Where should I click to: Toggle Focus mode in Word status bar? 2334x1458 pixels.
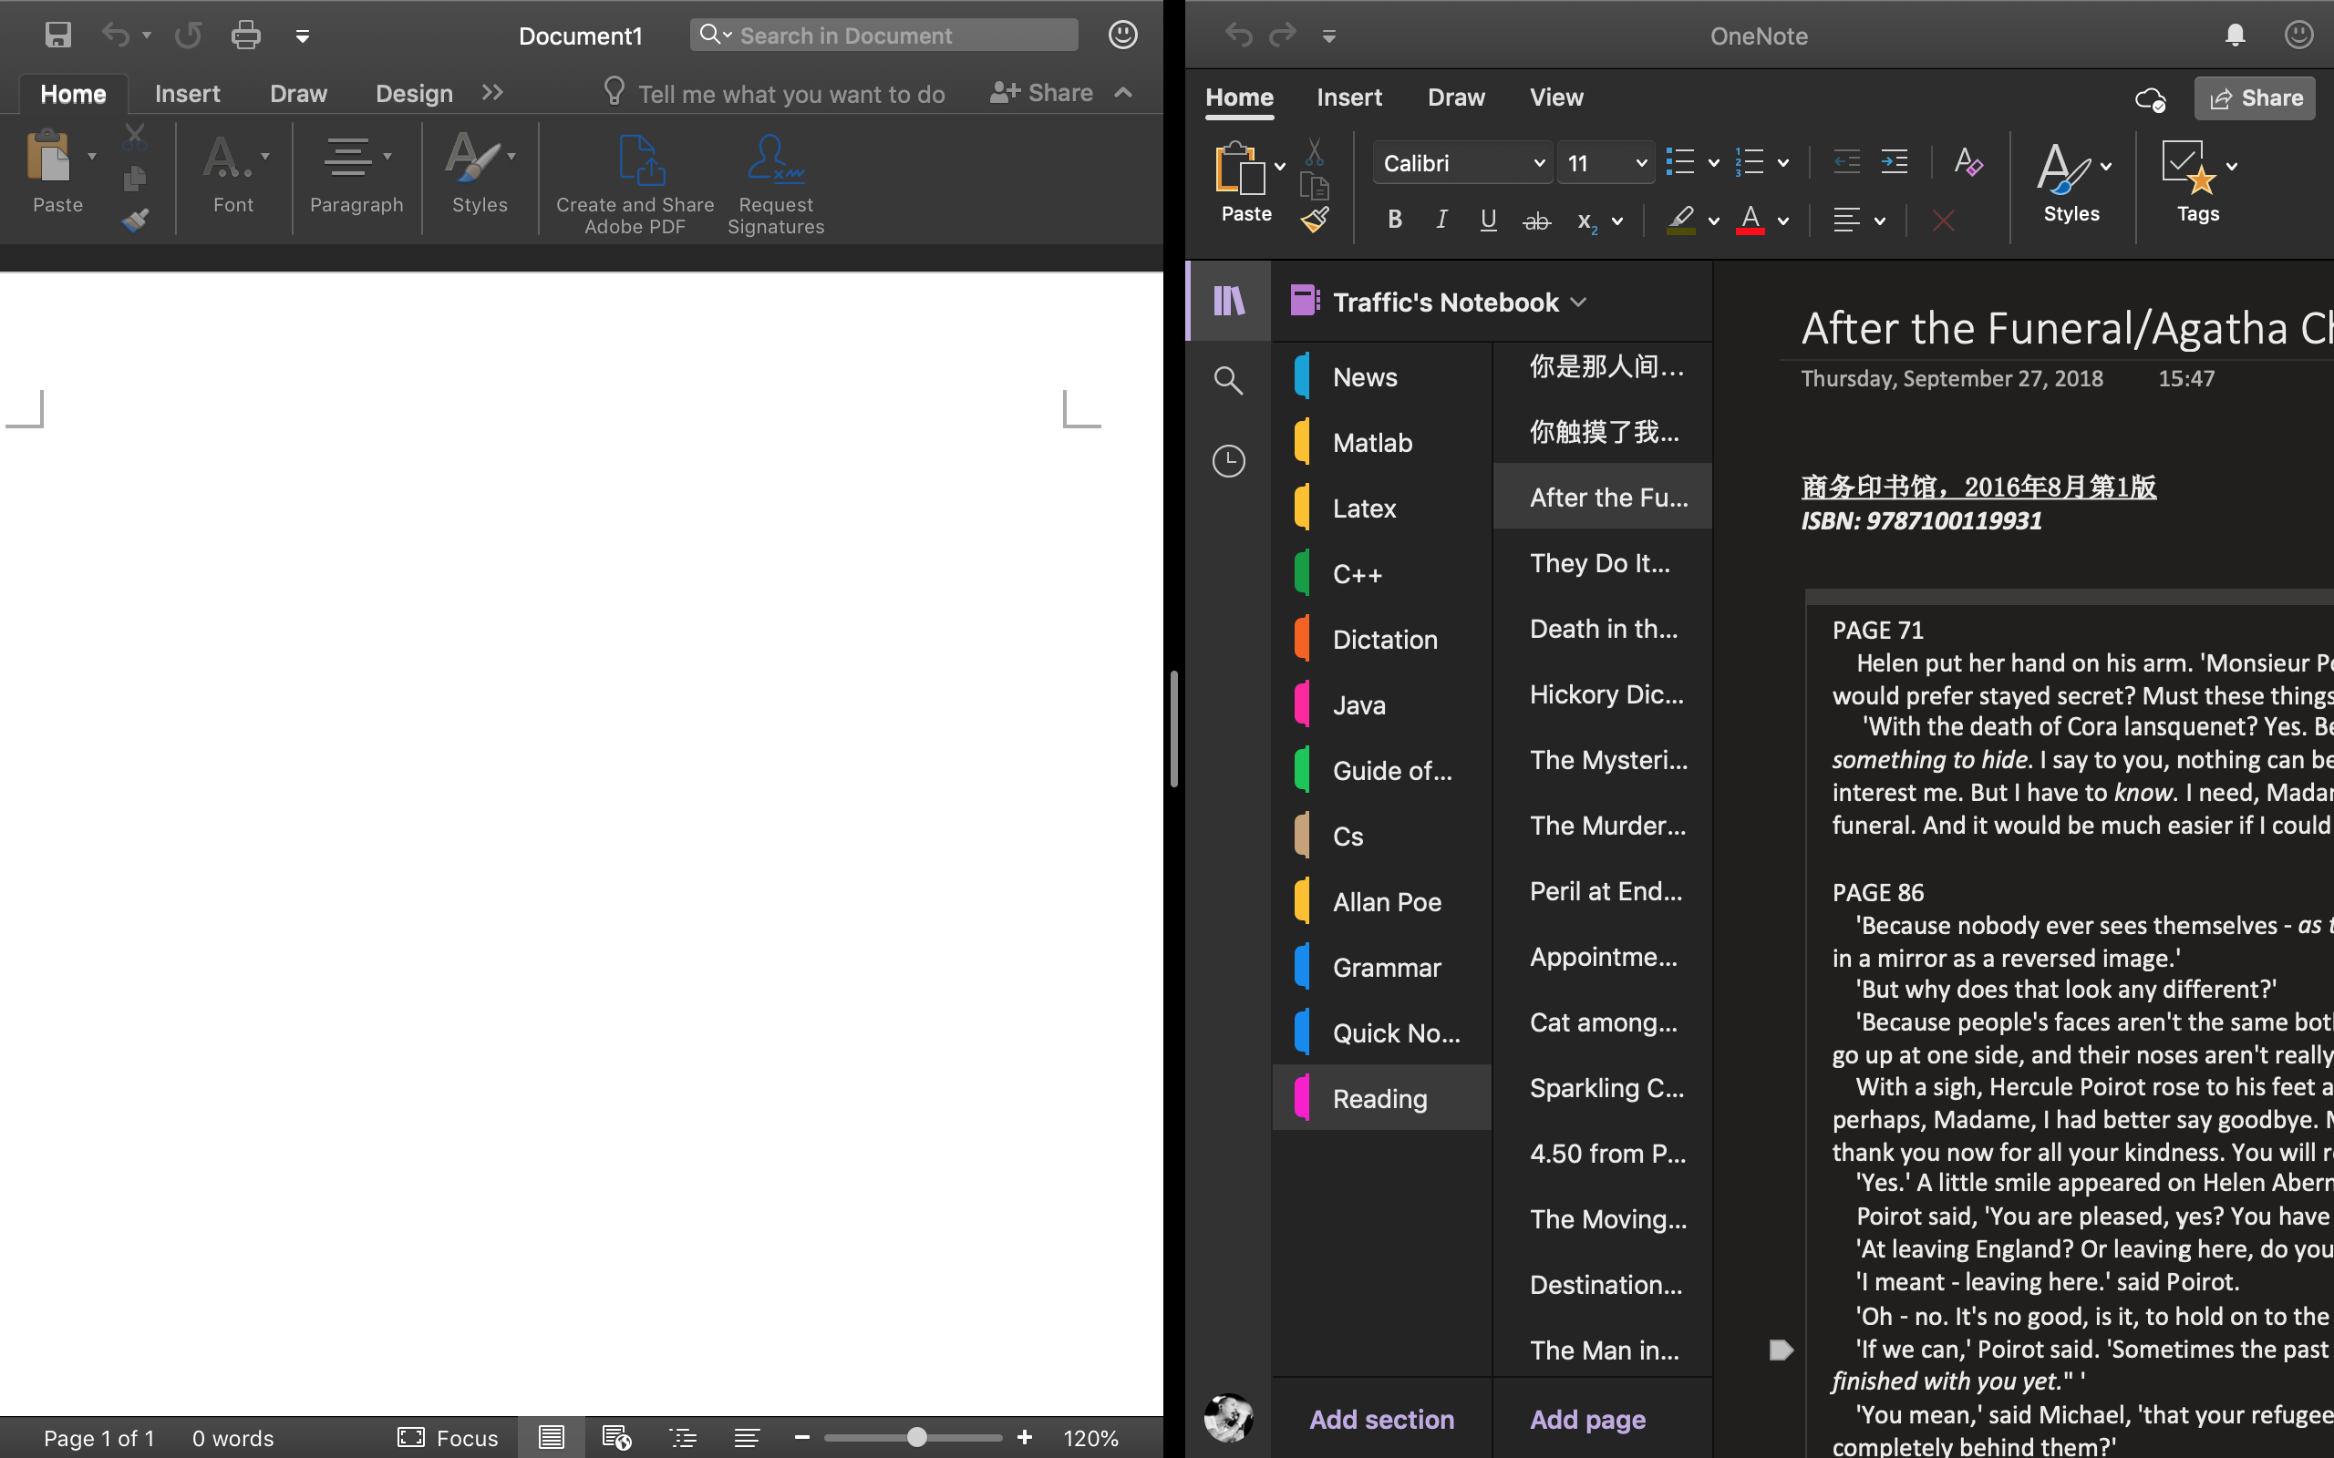coord(448,1438)
